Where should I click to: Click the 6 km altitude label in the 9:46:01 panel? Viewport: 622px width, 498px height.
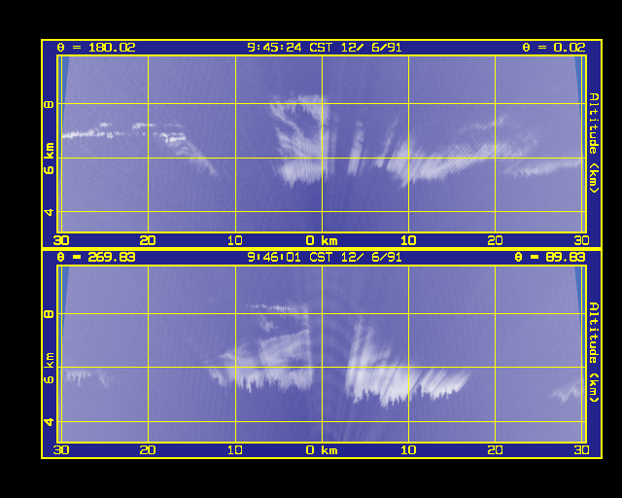coord(50,368)
